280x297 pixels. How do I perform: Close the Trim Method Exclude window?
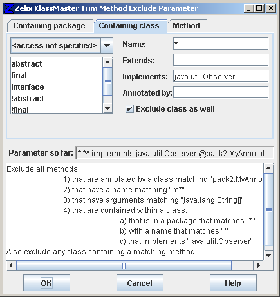pyautogui.click(x=271, y=8)
